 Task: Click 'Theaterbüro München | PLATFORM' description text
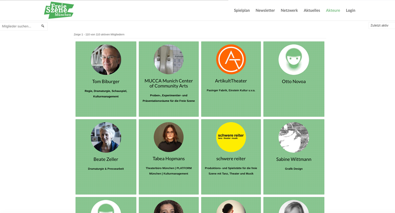(169, 171)
